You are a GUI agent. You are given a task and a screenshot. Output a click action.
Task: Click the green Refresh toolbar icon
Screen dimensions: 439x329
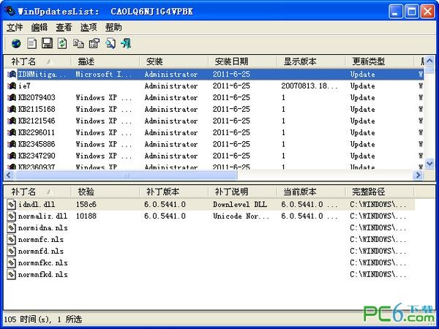pyautogui.click(x=62, y=44)
